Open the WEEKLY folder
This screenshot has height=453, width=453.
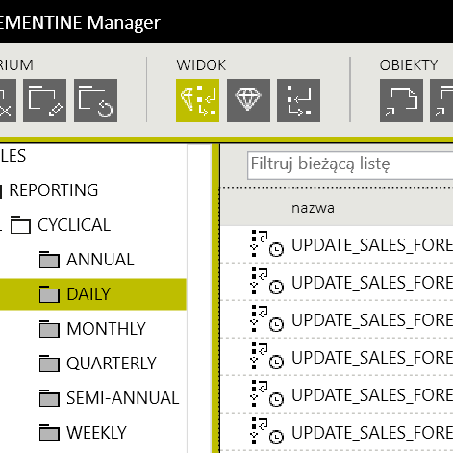[96, 433]
